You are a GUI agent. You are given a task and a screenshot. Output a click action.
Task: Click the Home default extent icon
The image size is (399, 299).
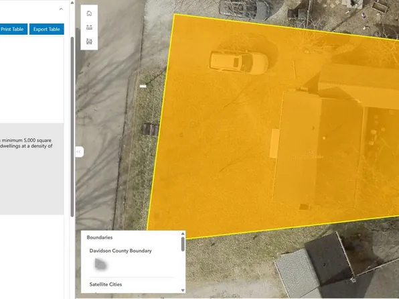89,13
